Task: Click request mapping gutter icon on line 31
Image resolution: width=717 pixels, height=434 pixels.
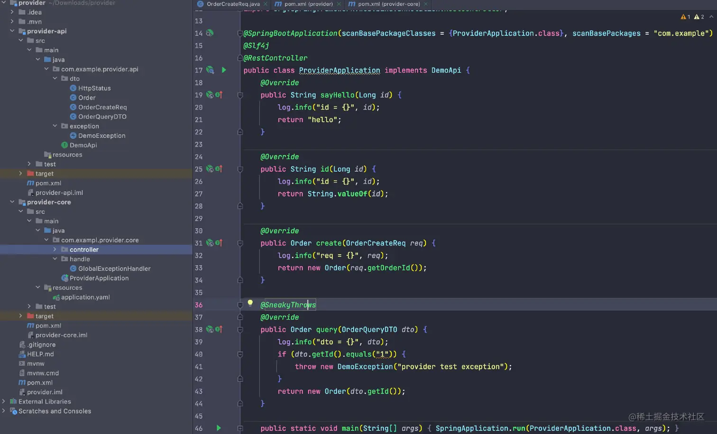Action: pos(210,243)
